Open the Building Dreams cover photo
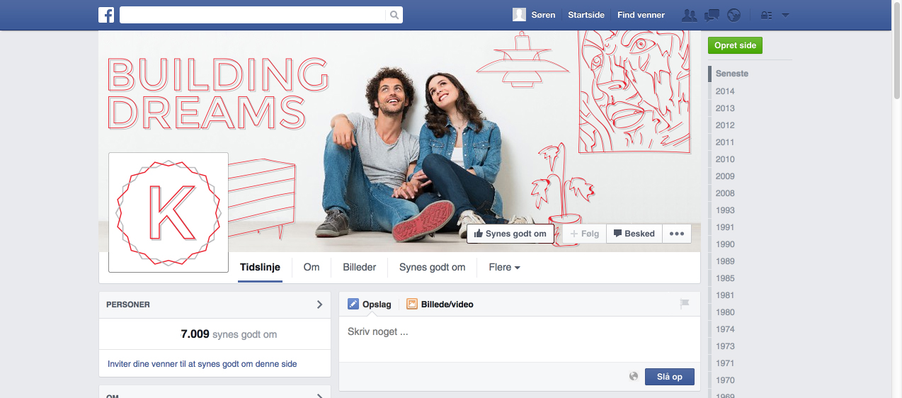This screenshot has width=902, height=398. point(399,141)
